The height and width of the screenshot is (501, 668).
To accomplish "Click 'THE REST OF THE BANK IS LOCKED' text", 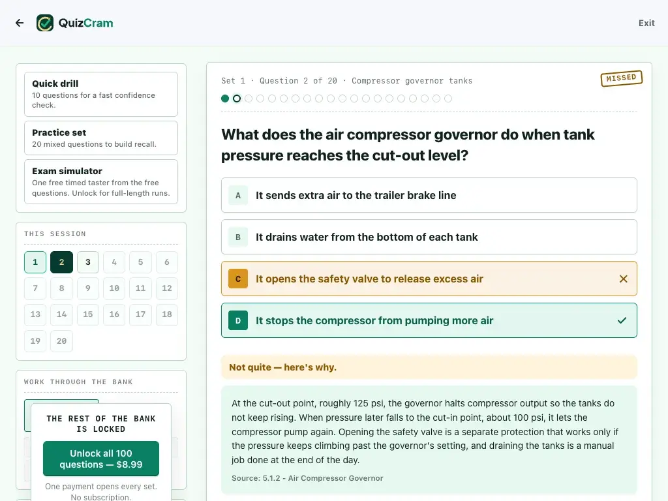I will coord(101,424).
